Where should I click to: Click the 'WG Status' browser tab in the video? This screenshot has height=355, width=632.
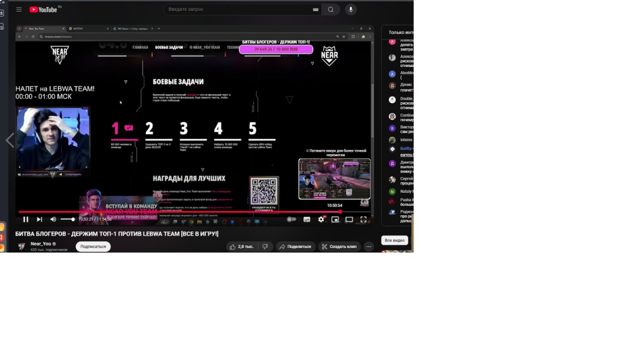click(x=133, y=28)
